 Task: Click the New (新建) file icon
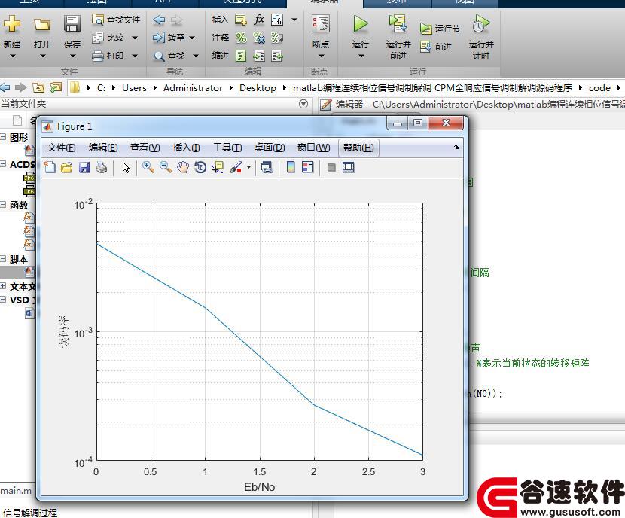[x=12, y=24]
